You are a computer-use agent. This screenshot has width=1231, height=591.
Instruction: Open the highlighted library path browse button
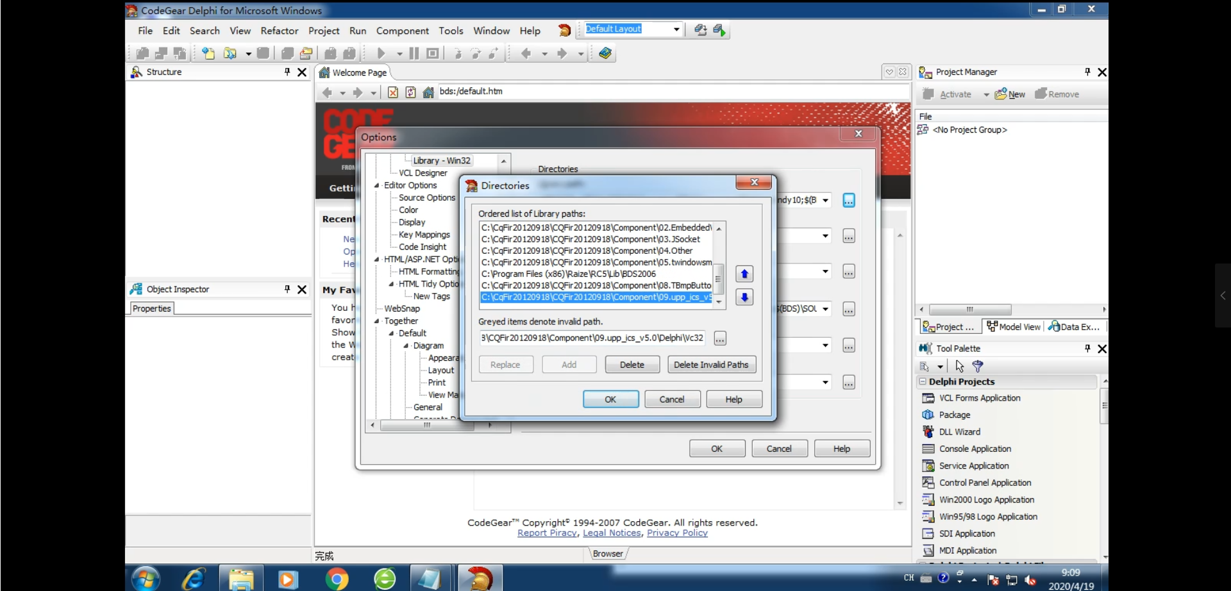[x=848, y=200]
